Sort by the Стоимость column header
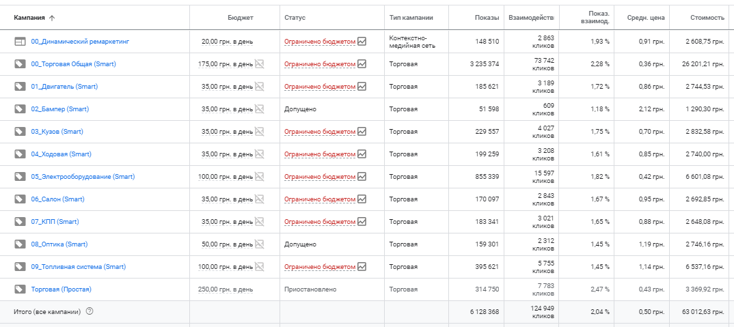 (x=707, y=18)
